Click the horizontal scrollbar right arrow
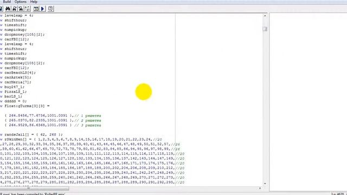Screen dimensions: 347x195 point(260,188)
